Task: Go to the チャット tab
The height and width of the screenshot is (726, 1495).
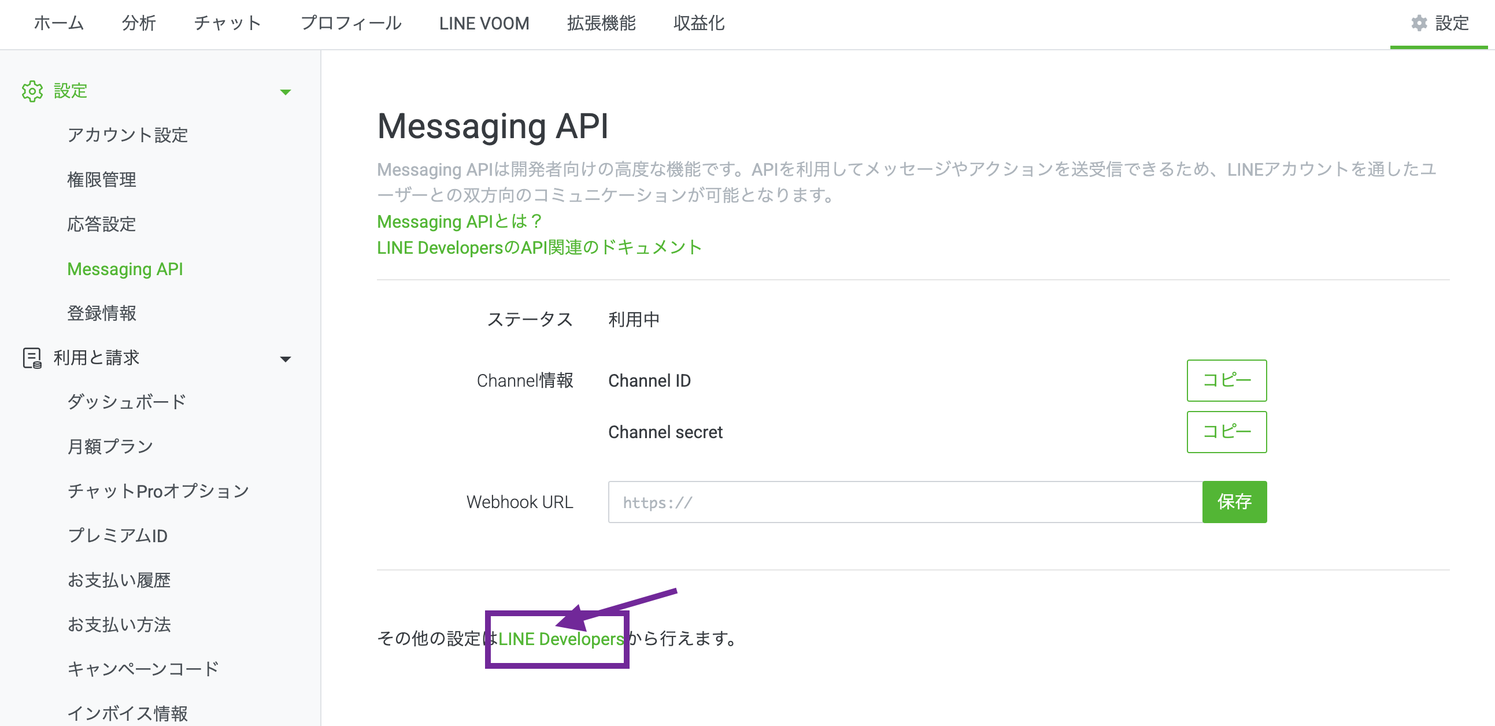Action: click(228, 23)
